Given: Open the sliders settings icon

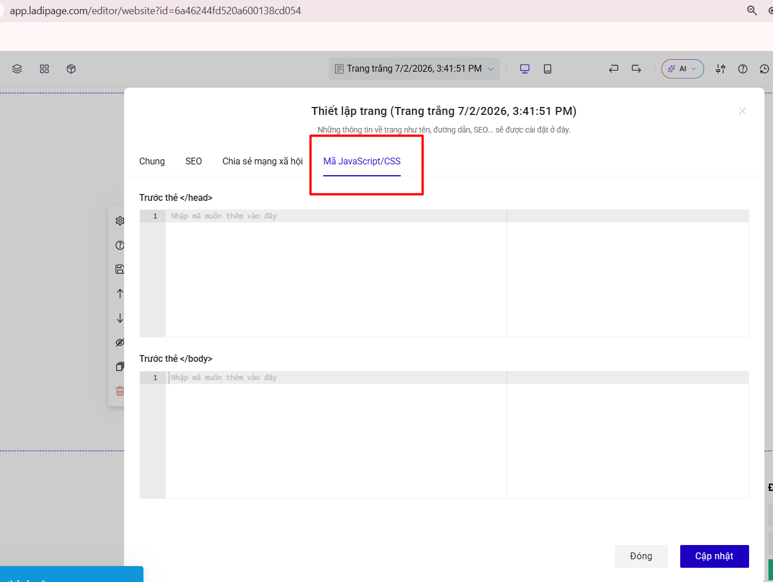Looking at the screenshot, I should pyautogui.click(x=721, y=69).
